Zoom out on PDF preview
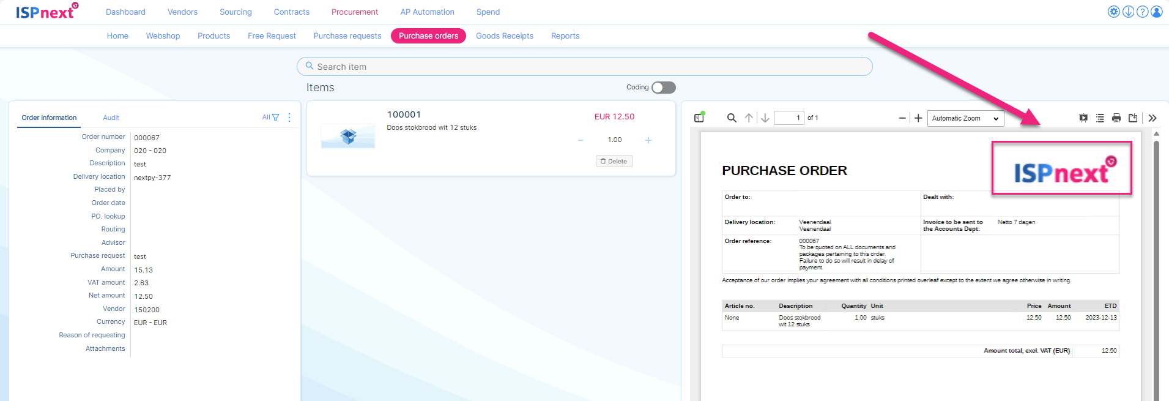The width and height of the screenshot is (1169, 401). (x=902, y=118)
